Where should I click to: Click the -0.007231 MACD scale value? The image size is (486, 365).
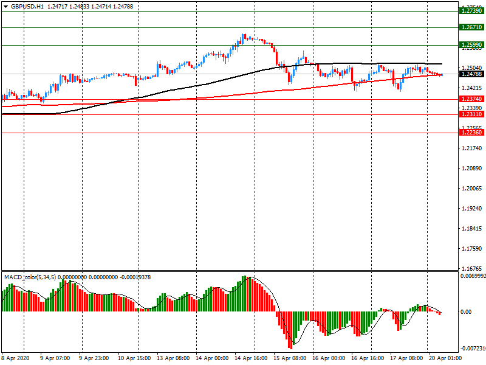(x=471, y=349)
